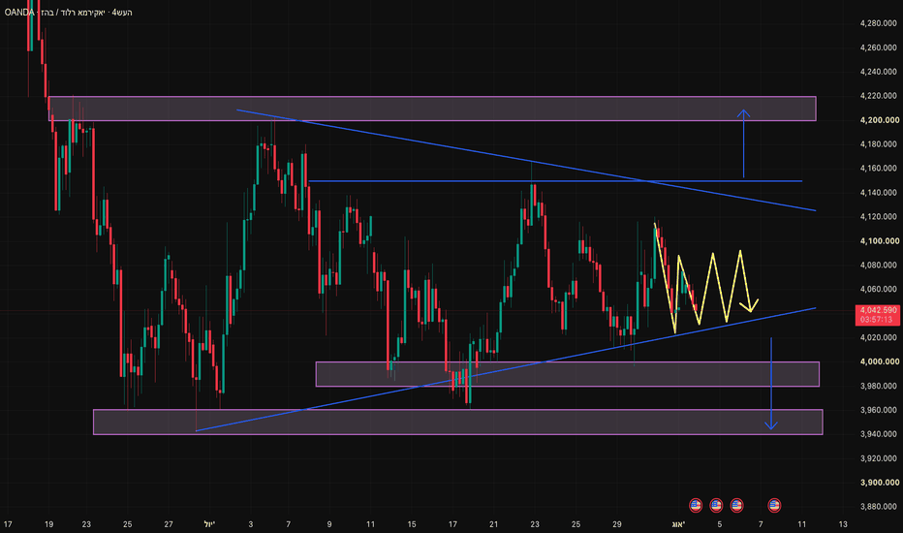This screenshot has width=903, height=533.
Task: Click price axis label 4,180.000
Action: (879, 144)
